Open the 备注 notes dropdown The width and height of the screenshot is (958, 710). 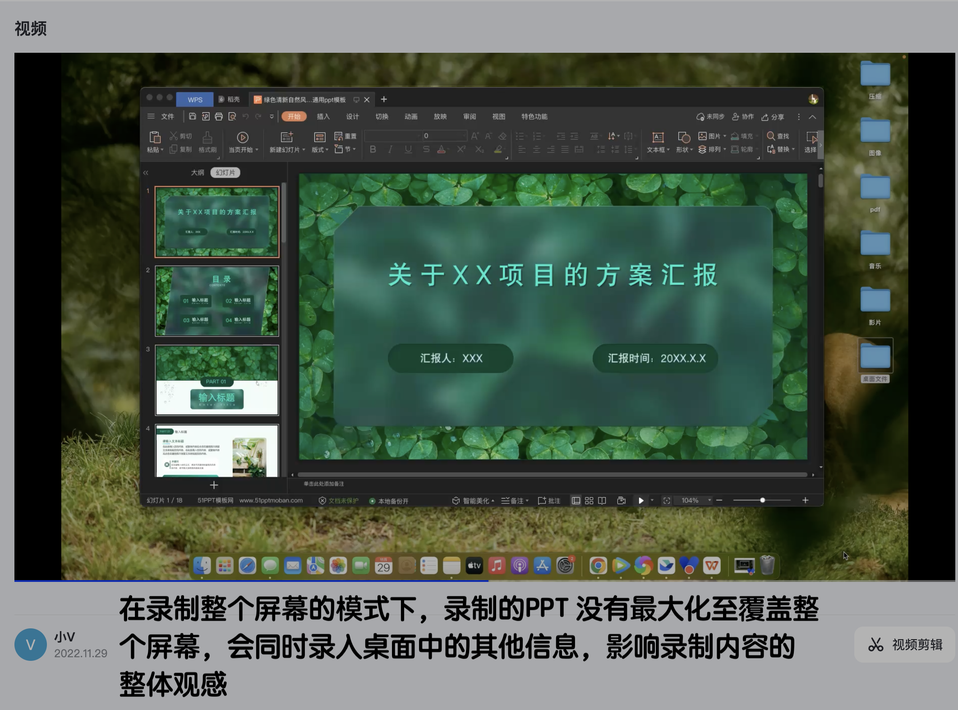516,500
